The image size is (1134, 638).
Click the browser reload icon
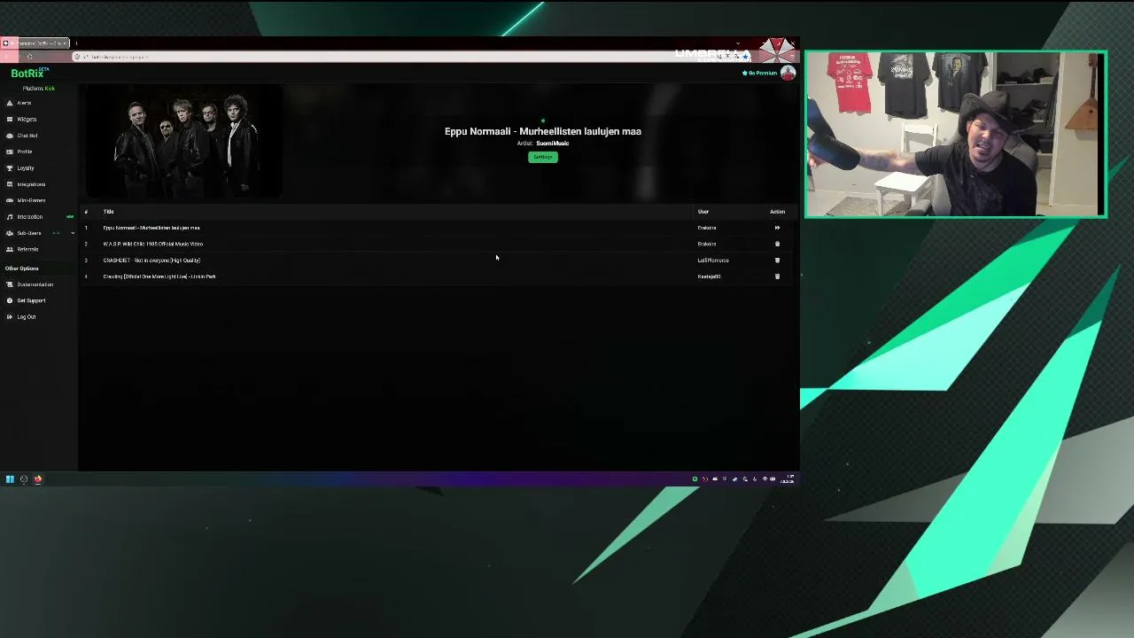(x=29, y=57)
